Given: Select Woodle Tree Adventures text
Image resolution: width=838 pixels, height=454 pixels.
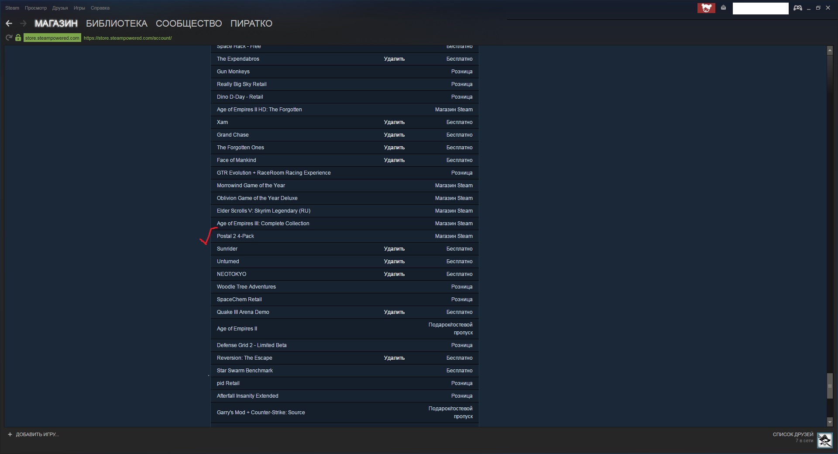Looking at the screenshot, I should tap(246, 287).
